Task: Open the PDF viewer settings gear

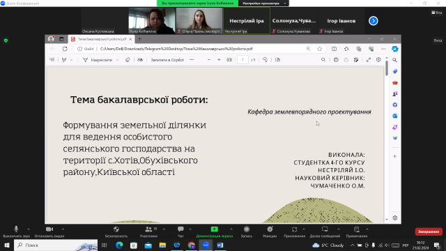Action: pos(378,60)
